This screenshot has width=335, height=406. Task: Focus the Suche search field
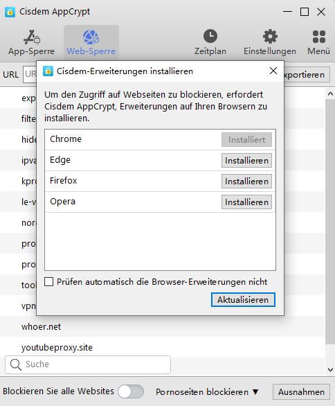[88, 364]
